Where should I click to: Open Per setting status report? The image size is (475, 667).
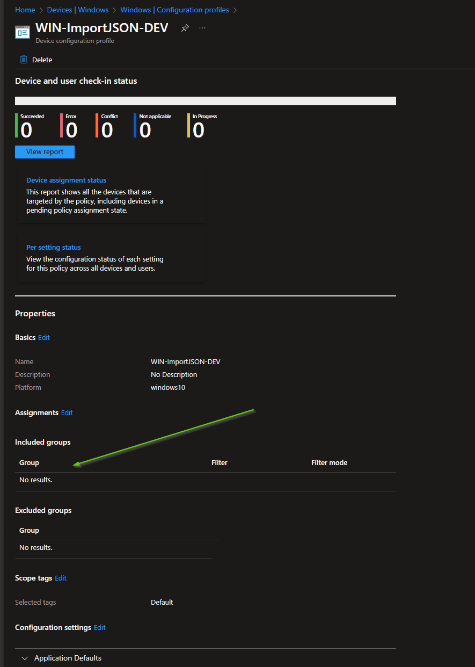click(53, 248)
